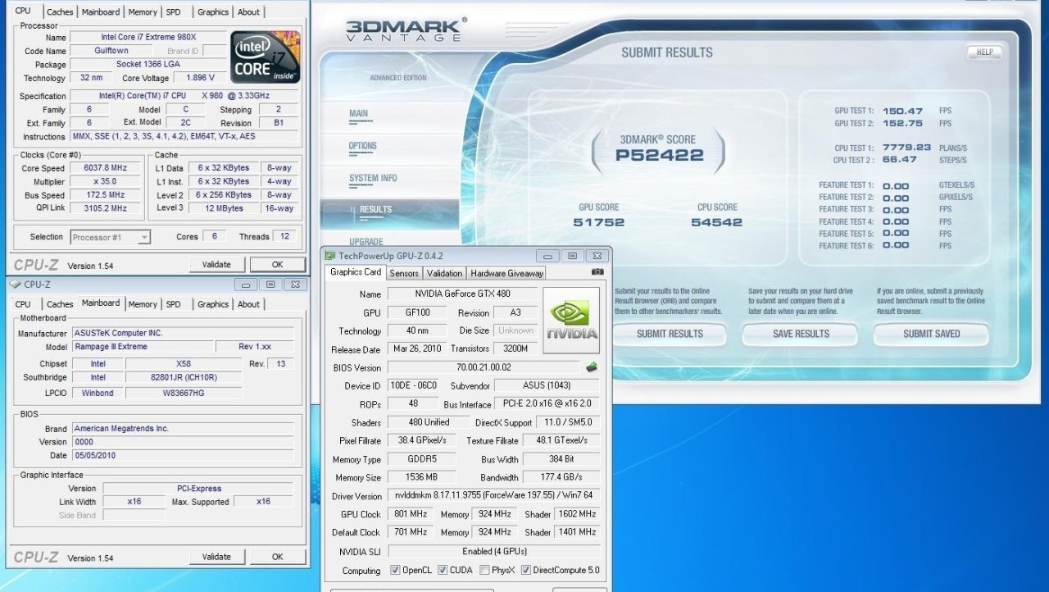Click the 3DMark score 'P52422'
Viewport: 1049px width, 592px height.
[658, 155]
